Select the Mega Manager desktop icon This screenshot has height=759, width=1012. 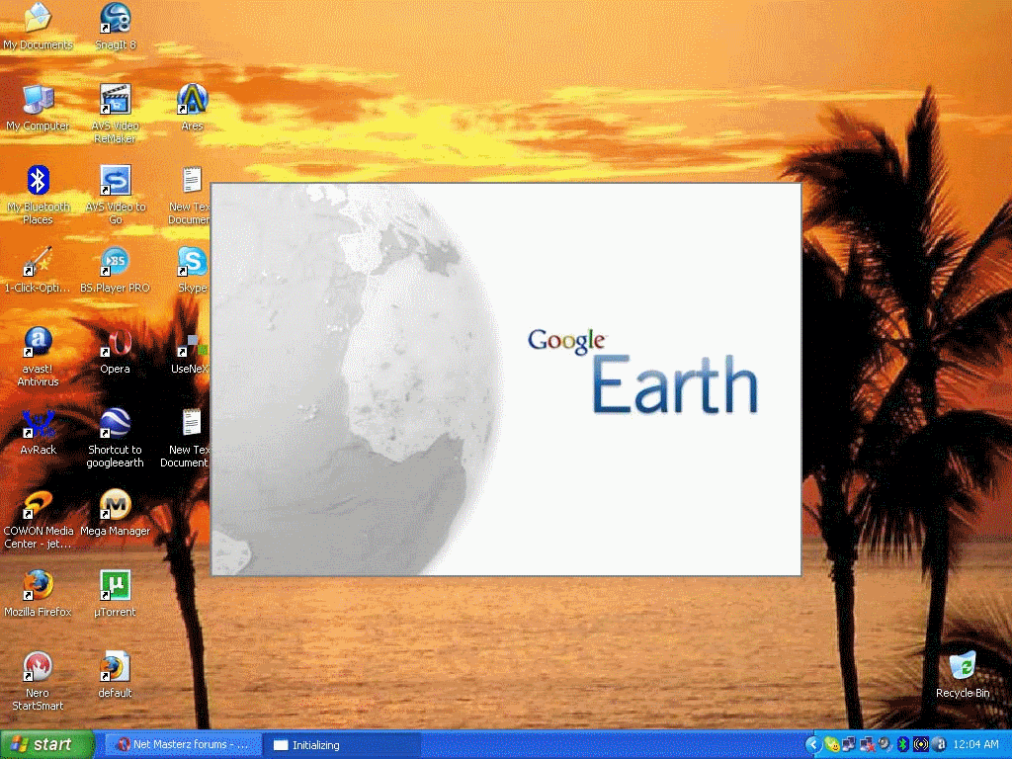coord(115,505)
